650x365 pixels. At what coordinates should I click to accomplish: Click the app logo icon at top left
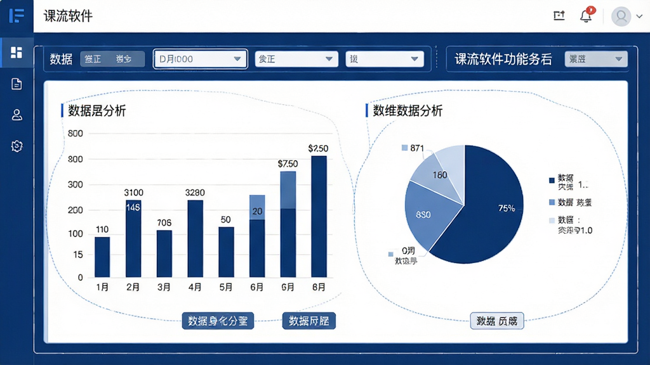click(x=17, y=16)
